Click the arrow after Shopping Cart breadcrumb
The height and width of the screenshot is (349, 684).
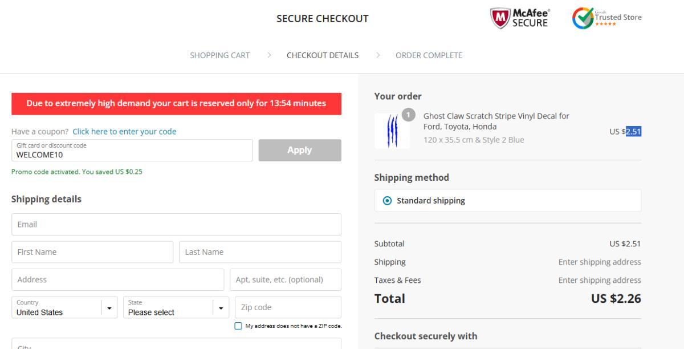pos(269,55)
